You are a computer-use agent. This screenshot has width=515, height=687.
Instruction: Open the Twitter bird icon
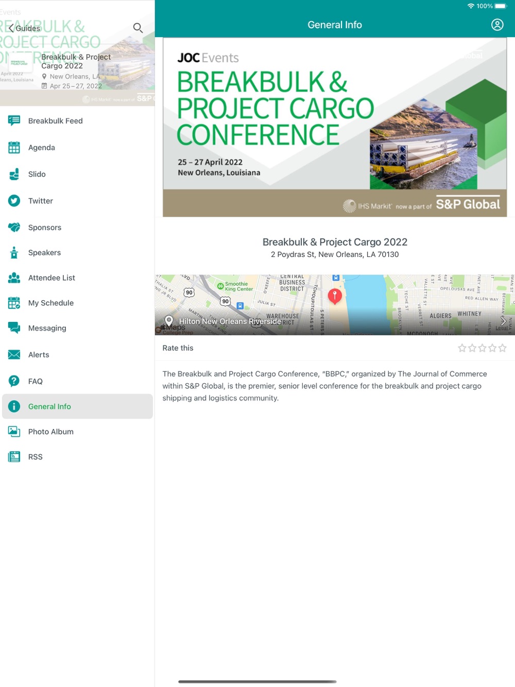[14, 201]
